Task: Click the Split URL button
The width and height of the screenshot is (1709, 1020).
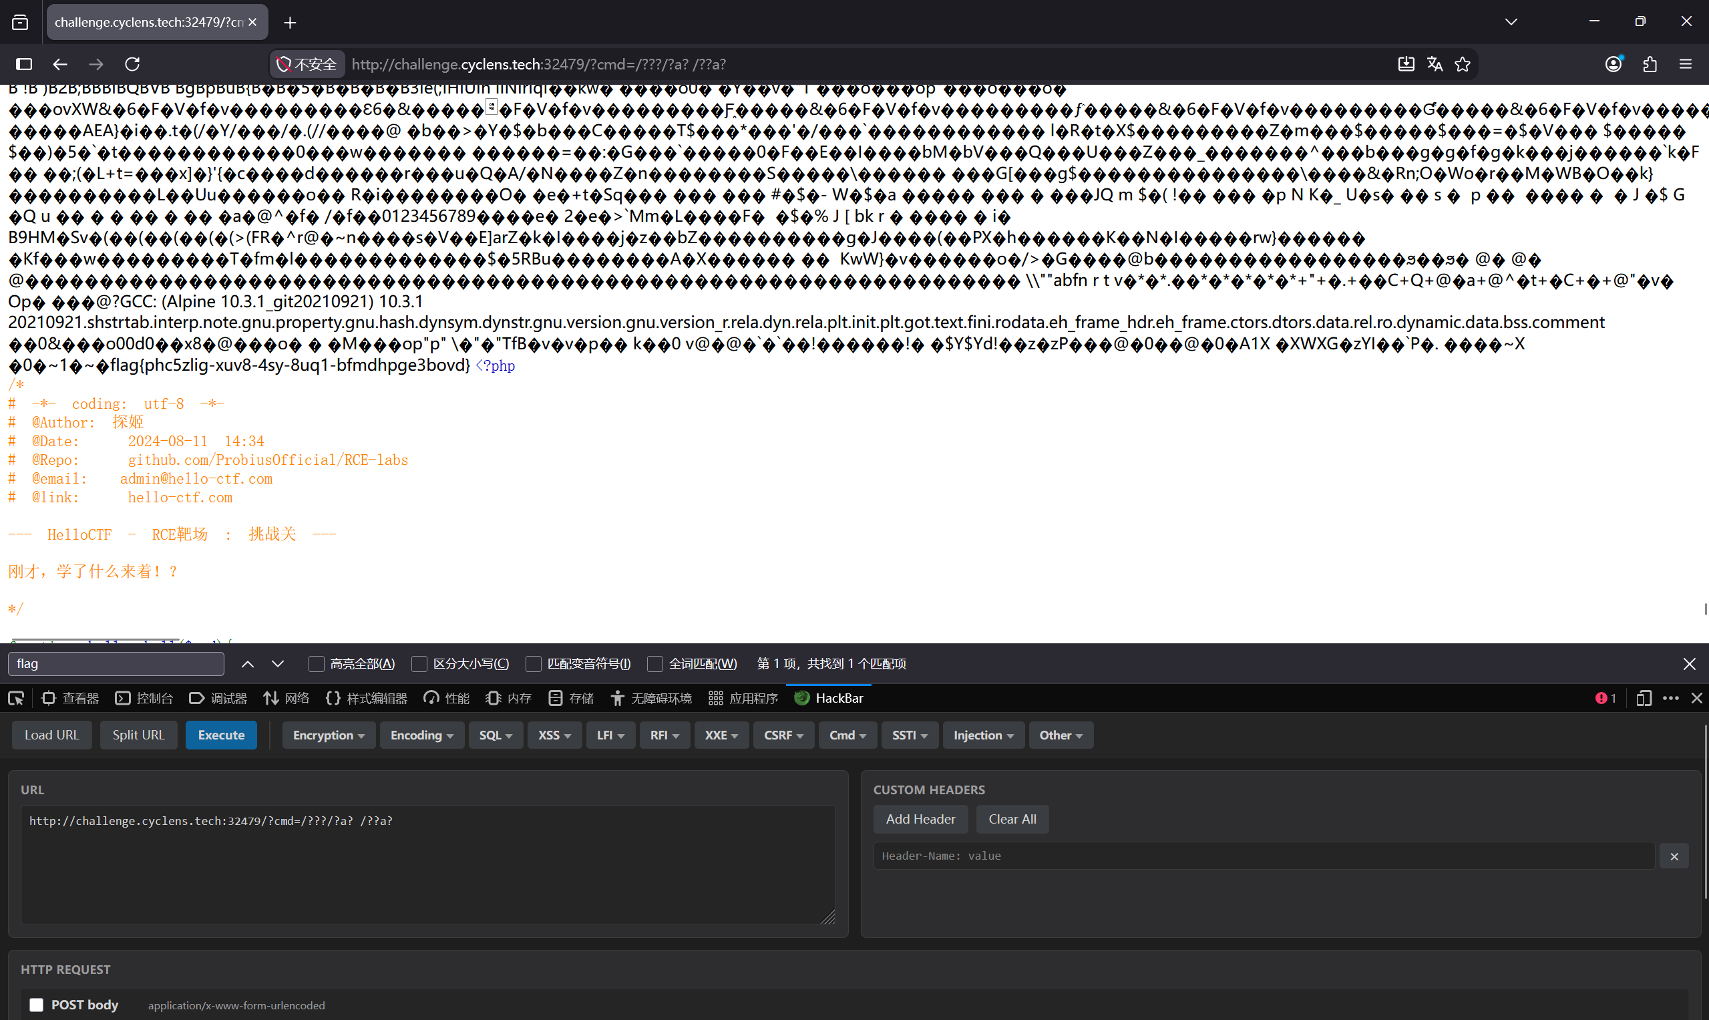Action: [x=139, y=735]
